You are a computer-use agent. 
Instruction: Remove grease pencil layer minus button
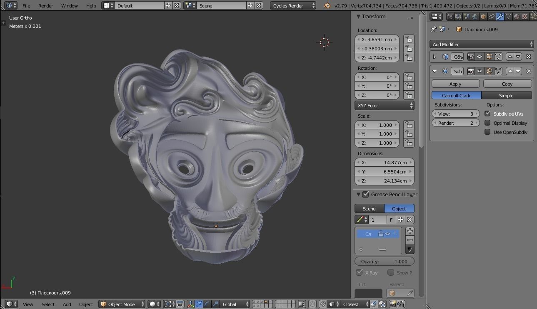[x=410, y=240]
